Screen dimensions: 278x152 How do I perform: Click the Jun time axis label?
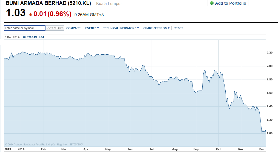click(x=130, y=149)
